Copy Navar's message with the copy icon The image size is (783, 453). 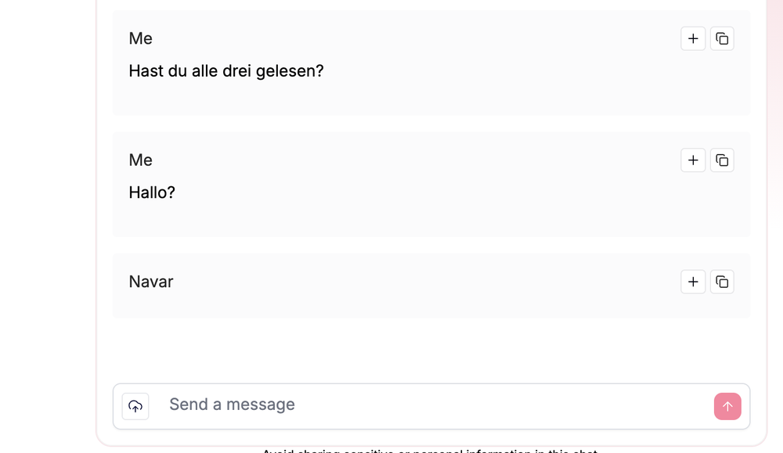pyautogui.click(x=722, y=282)
